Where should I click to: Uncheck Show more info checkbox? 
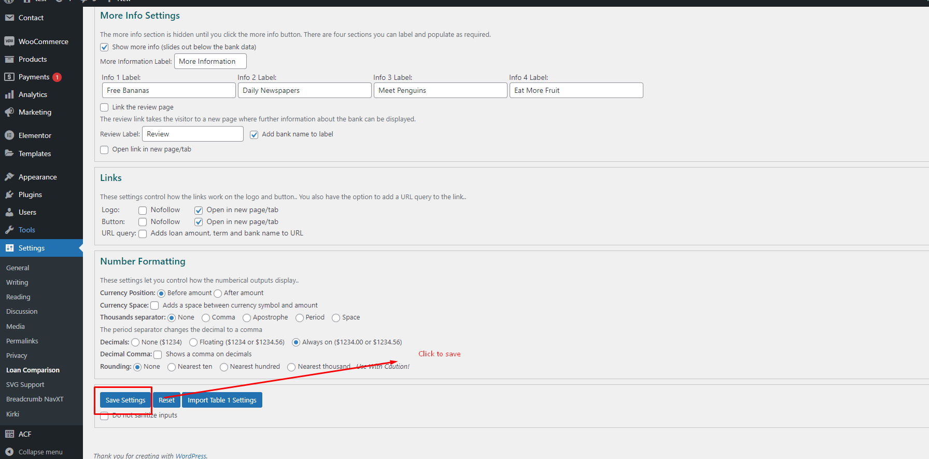click(x=104, y=47)
